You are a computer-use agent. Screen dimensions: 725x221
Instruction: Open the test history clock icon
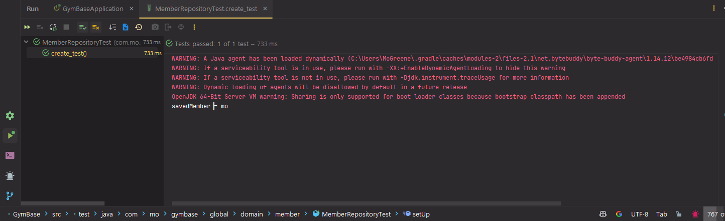139,27
